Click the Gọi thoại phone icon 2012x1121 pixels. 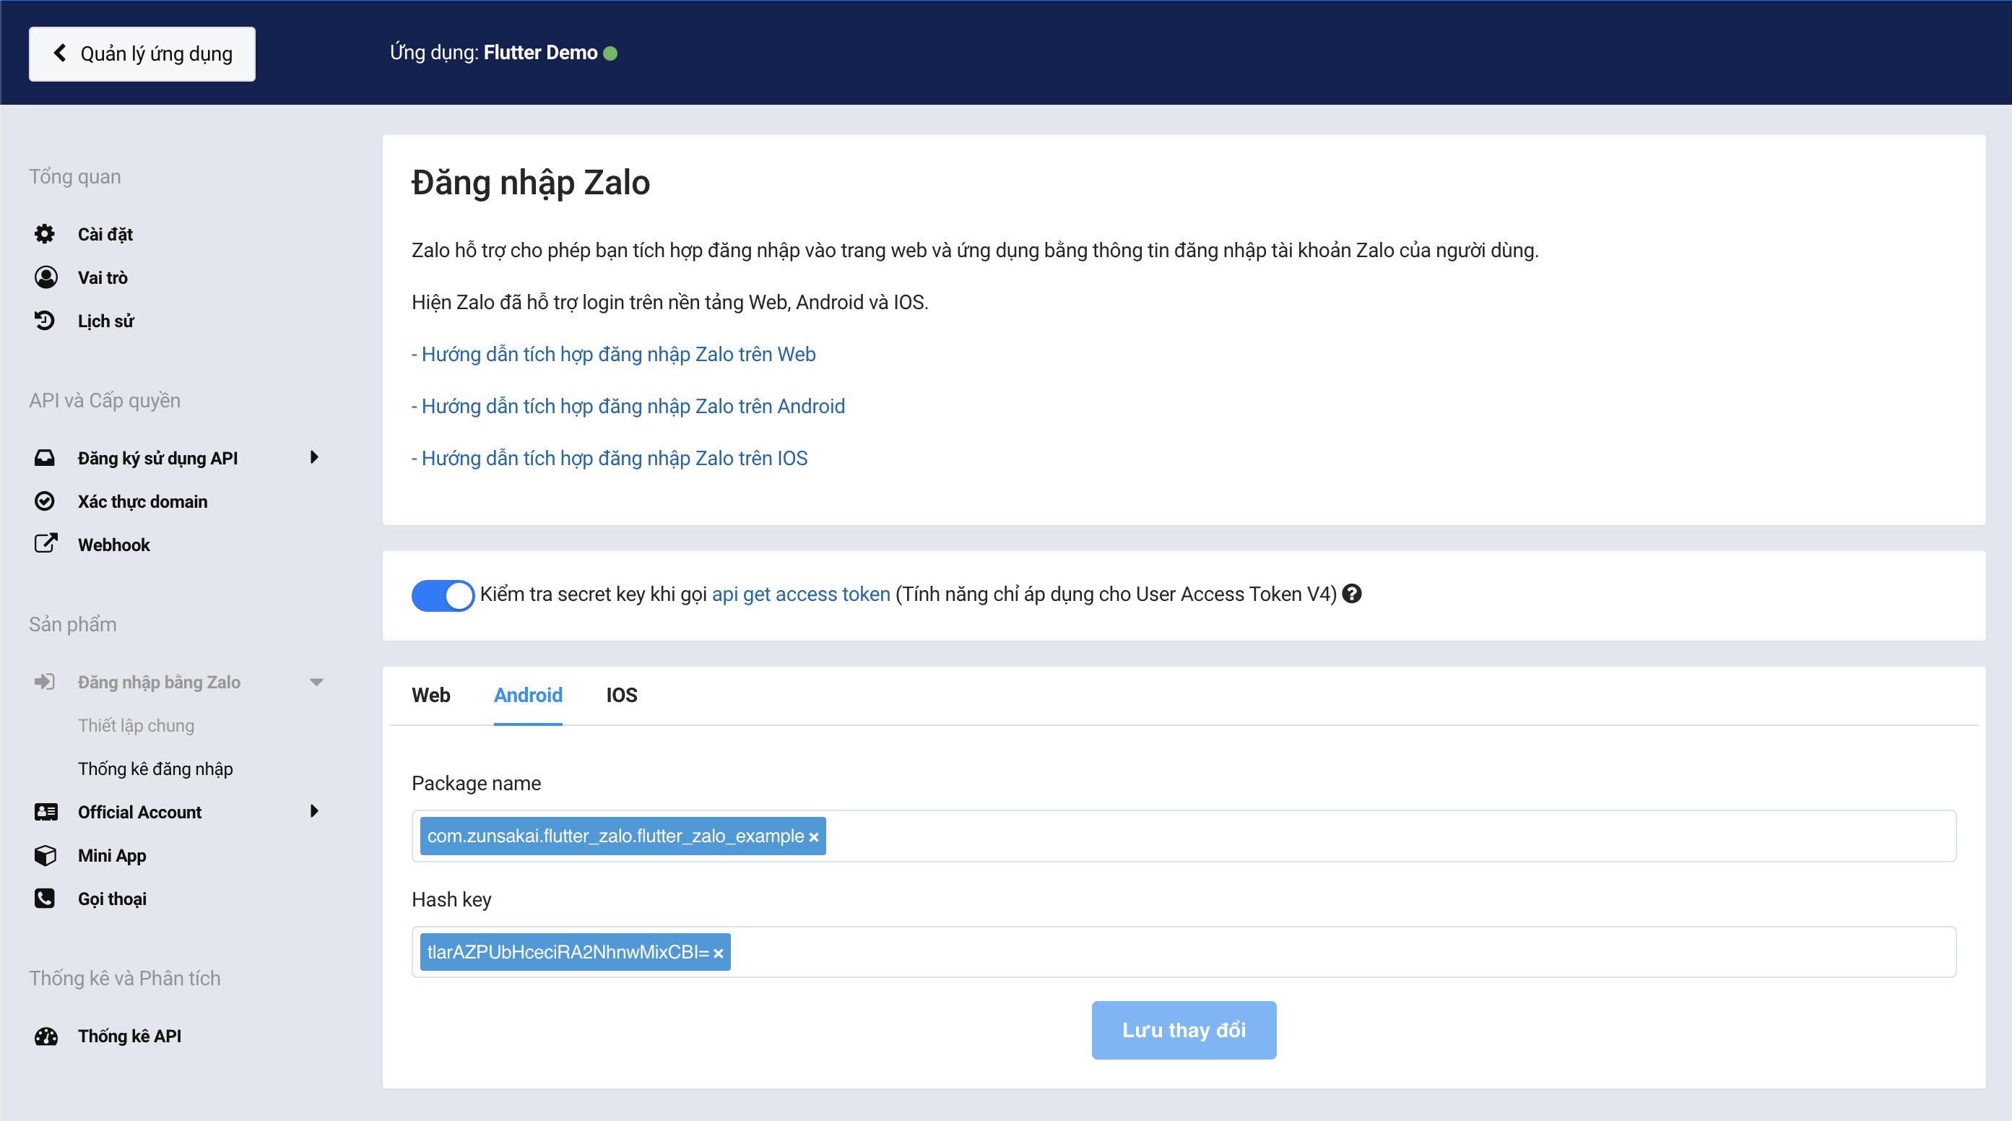(45, 899)
